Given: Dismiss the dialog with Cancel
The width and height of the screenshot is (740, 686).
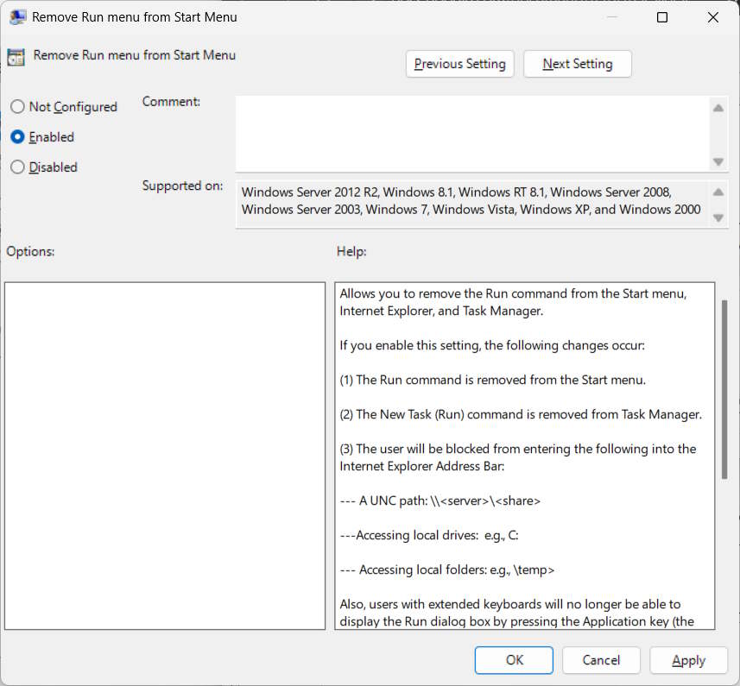Looking at the screenshot, I should tap(601, 659).
